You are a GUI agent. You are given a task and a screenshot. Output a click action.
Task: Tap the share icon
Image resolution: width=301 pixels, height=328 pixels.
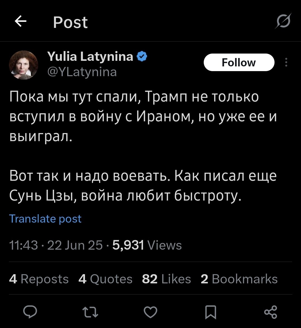(271, 312)
